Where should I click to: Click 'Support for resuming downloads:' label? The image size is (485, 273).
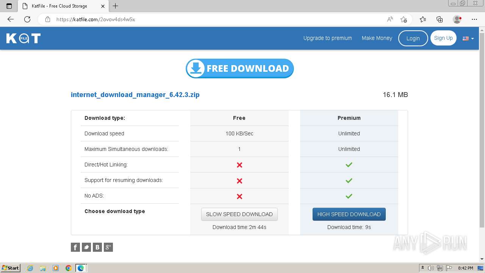tap(124, 180)
